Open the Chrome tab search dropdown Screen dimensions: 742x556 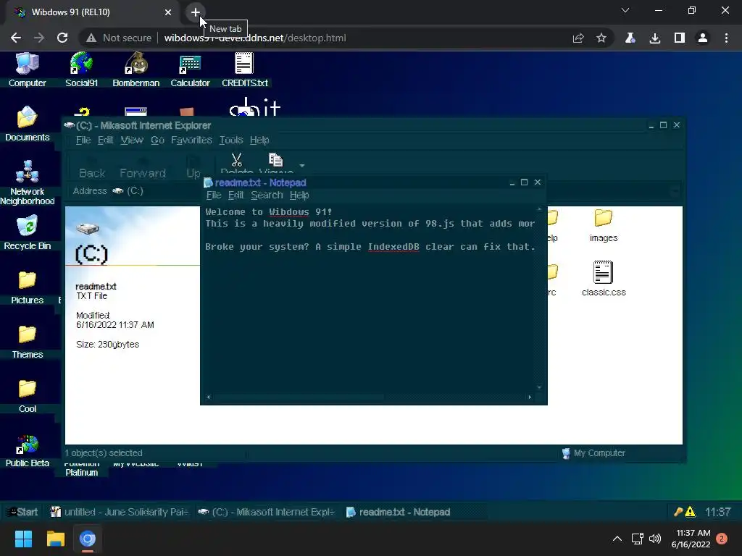[625, 10]
